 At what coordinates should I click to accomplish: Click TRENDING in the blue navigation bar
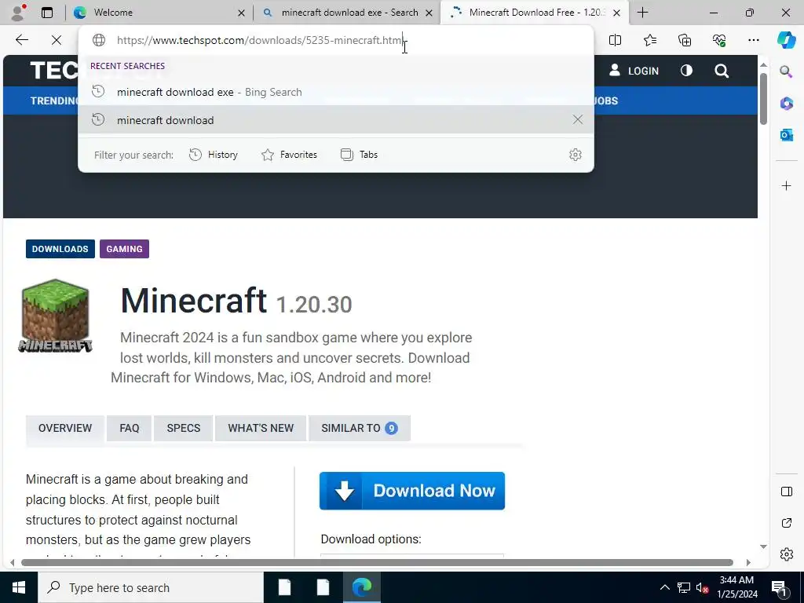pyautogui.click(x=54, y=100)
